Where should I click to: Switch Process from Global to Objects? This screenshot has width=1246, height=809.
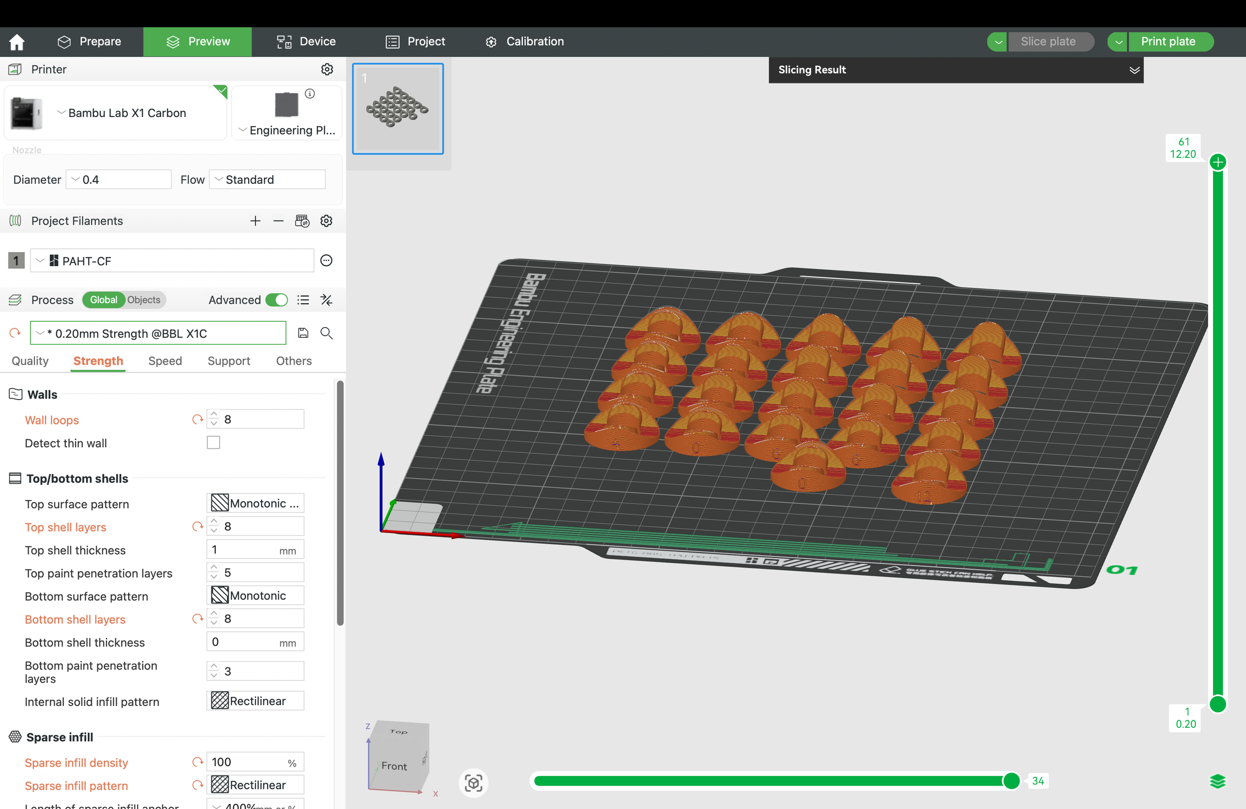pyautogui.click(x=144, y=300)
